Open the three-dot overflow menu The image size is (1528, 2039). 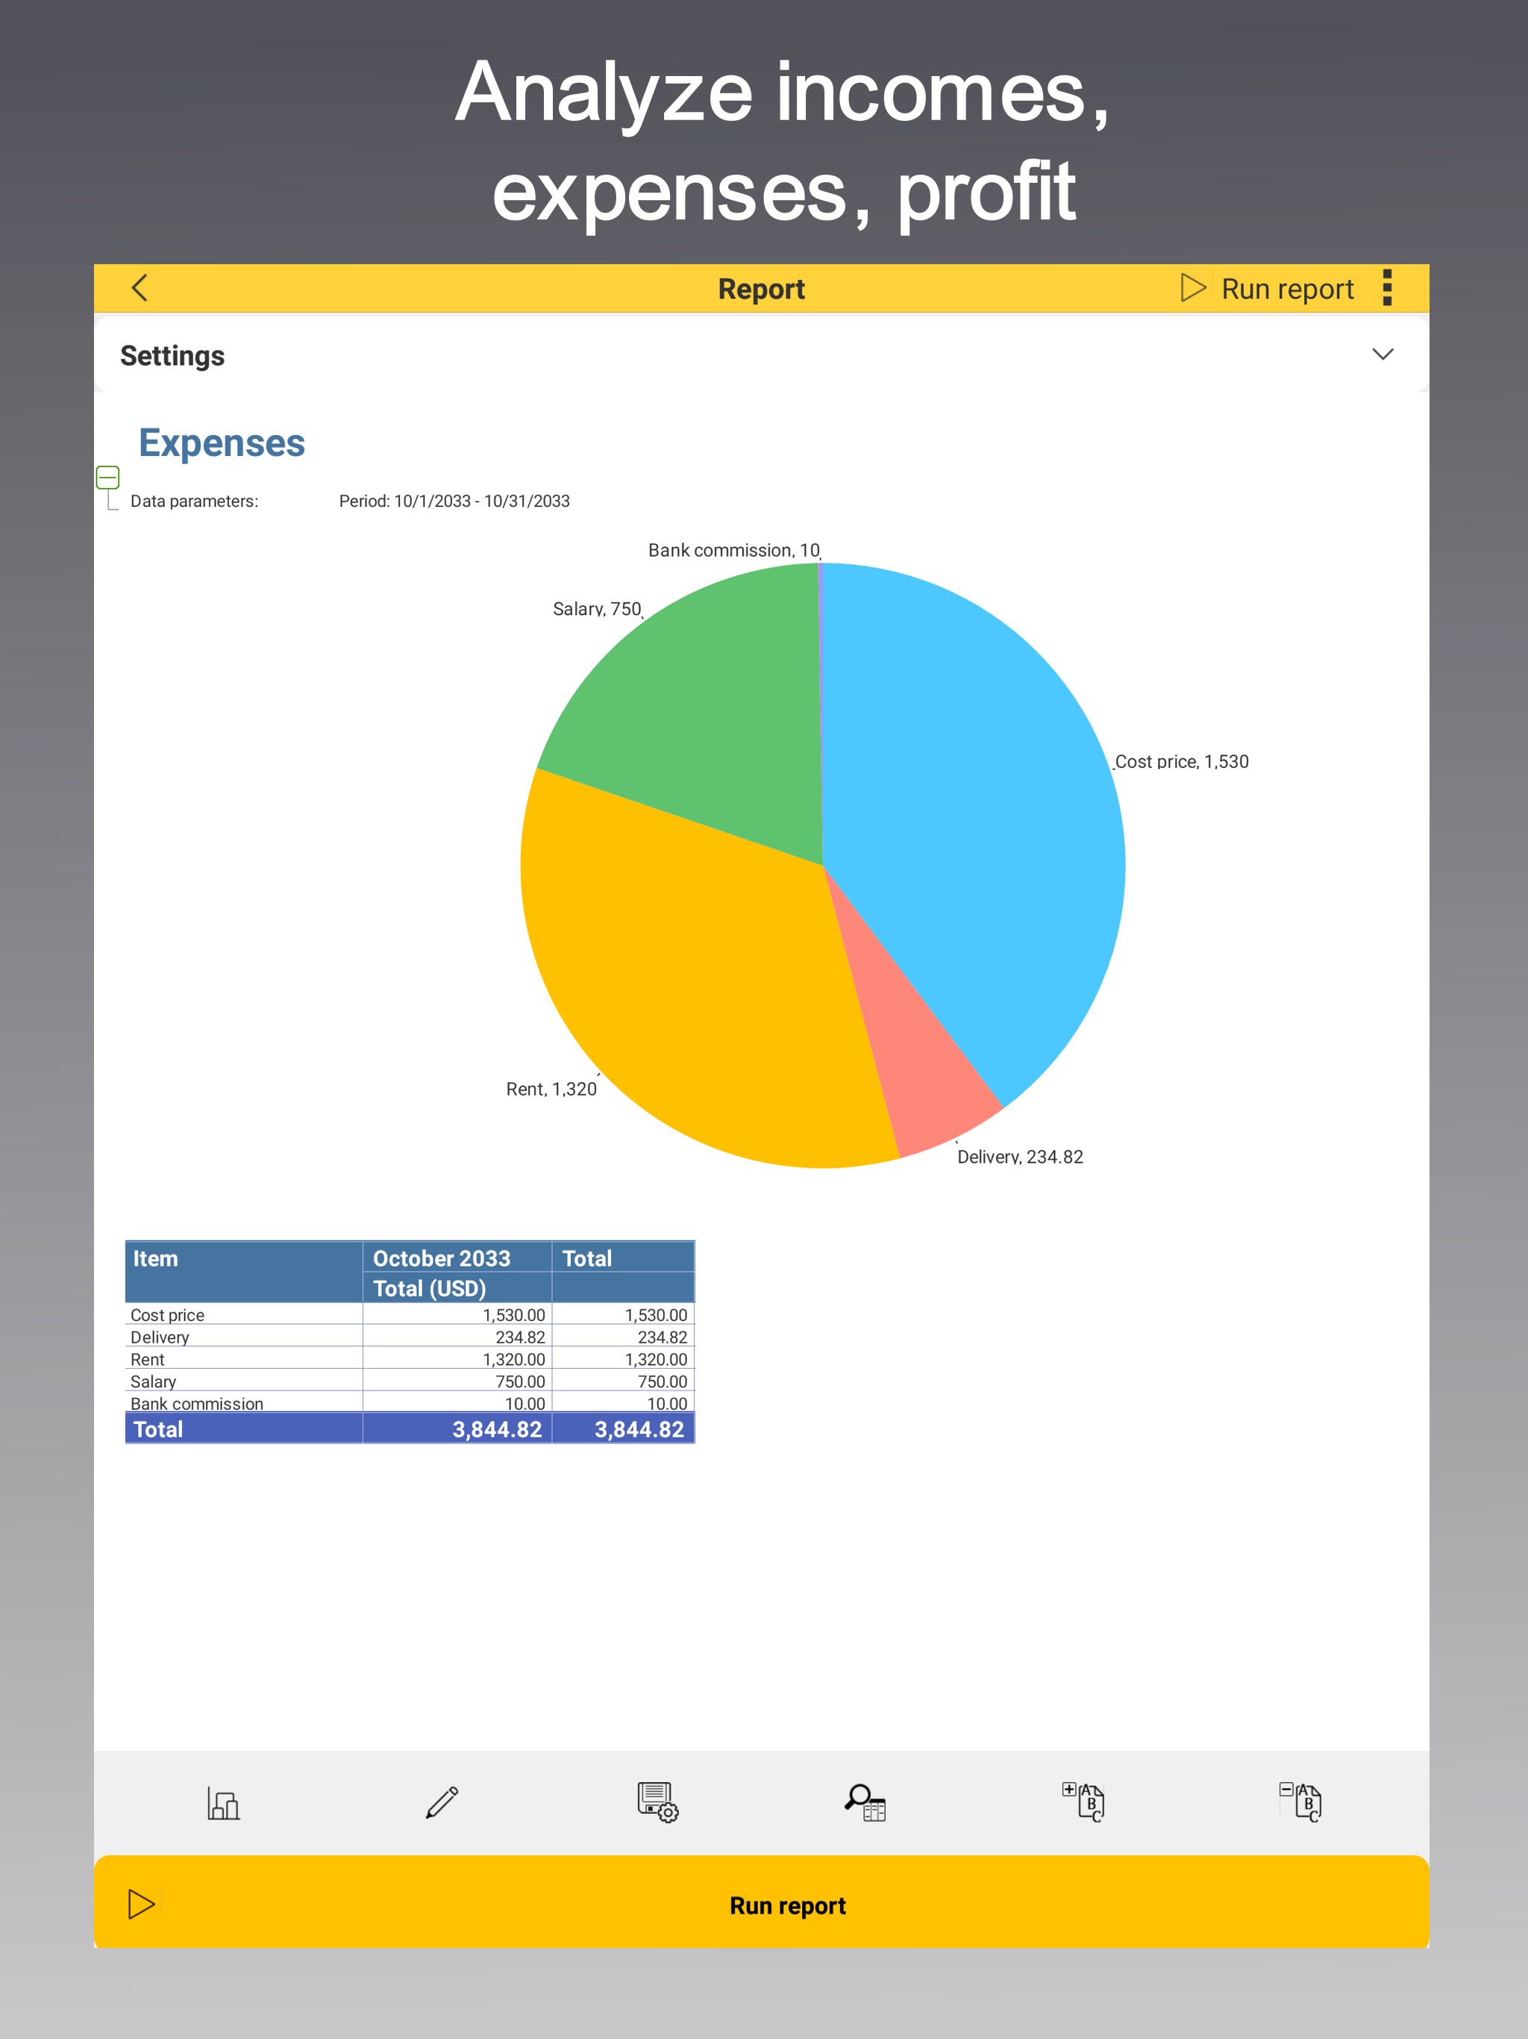pos(1386,287)
